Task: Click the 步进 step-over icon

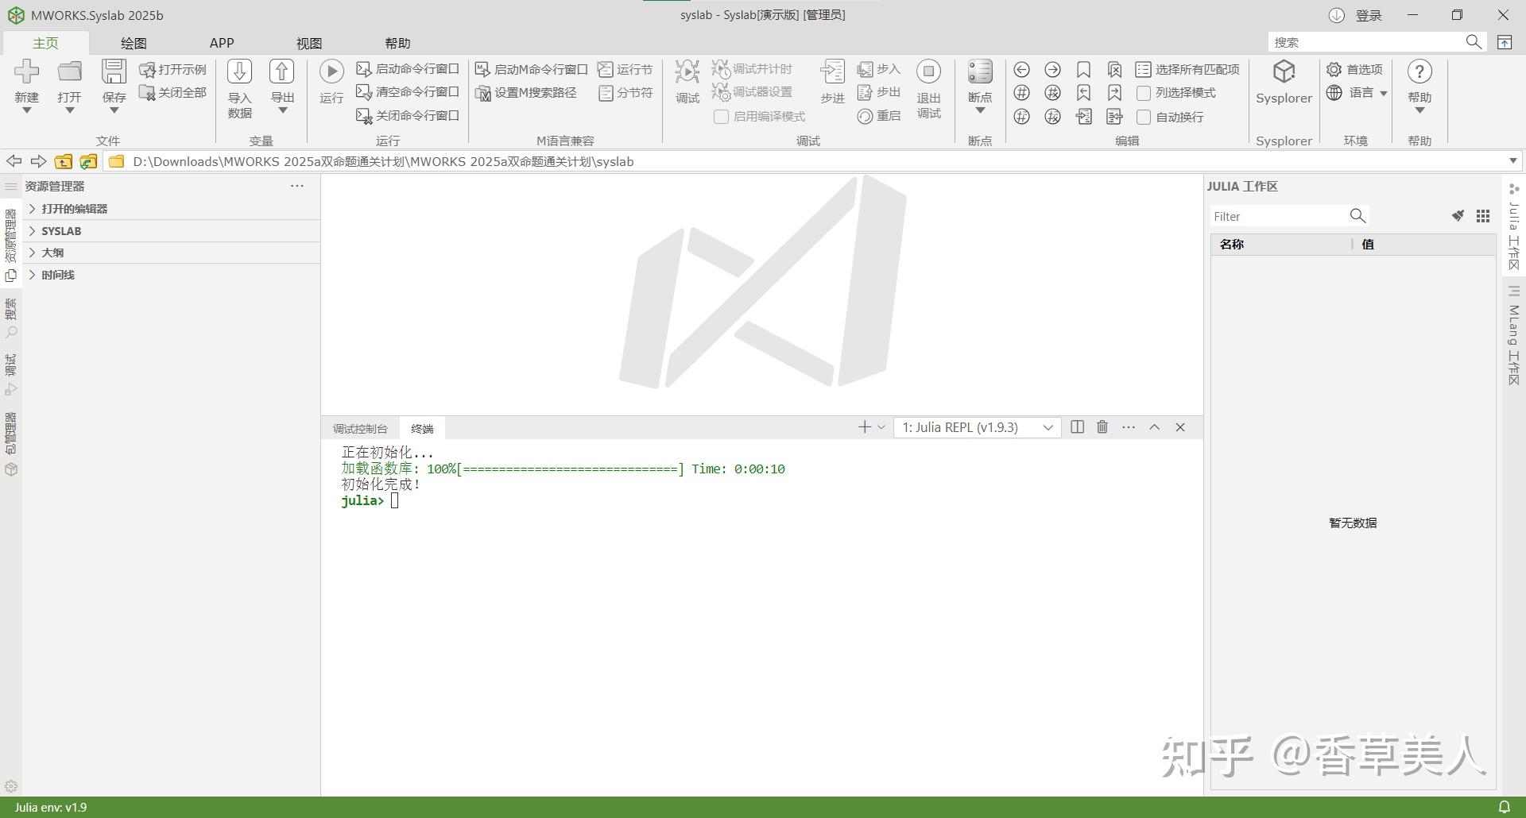Action: coord(832,72)
